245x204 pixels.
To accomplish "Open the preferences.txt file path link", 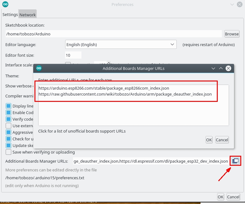I will click(x=45, y=178).
